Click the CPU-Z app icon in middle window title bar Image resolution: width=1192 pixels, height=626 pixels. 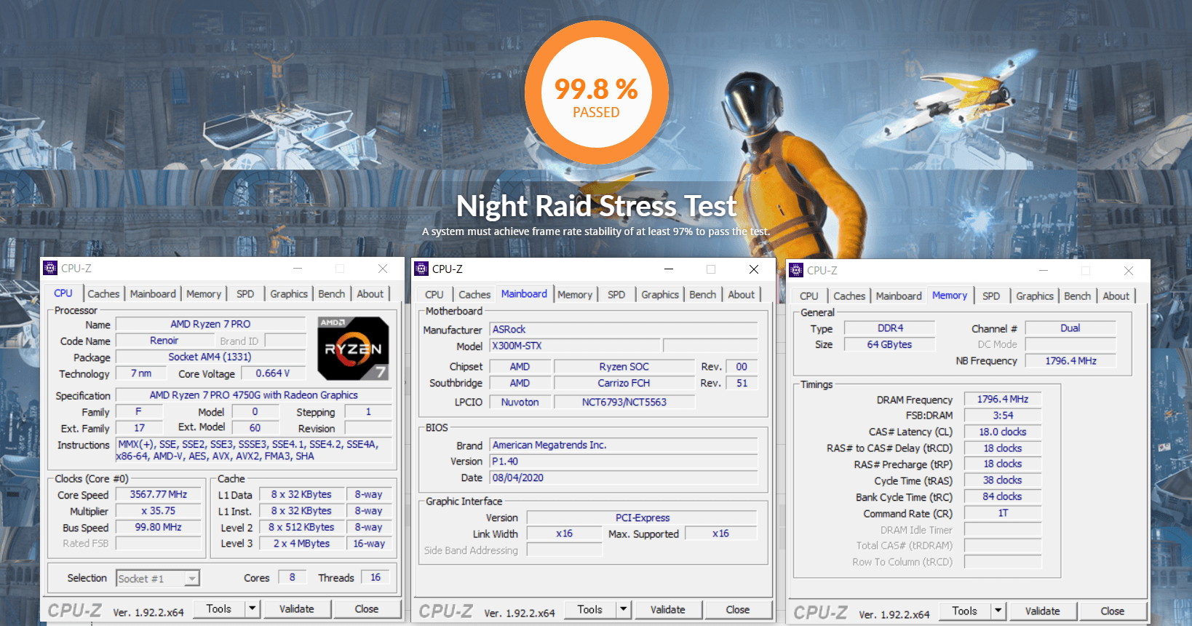421,269
